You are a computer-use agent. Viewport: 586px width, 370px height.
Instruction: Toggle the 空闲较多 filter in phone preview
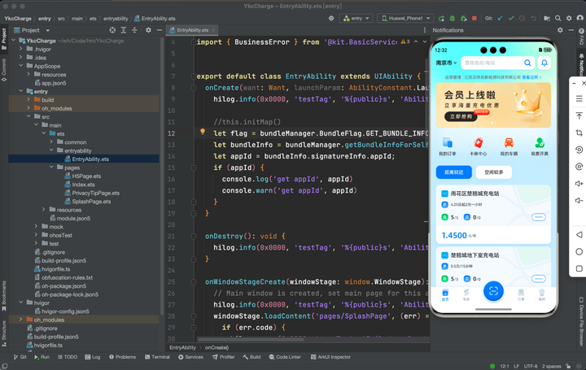[494, 172]
